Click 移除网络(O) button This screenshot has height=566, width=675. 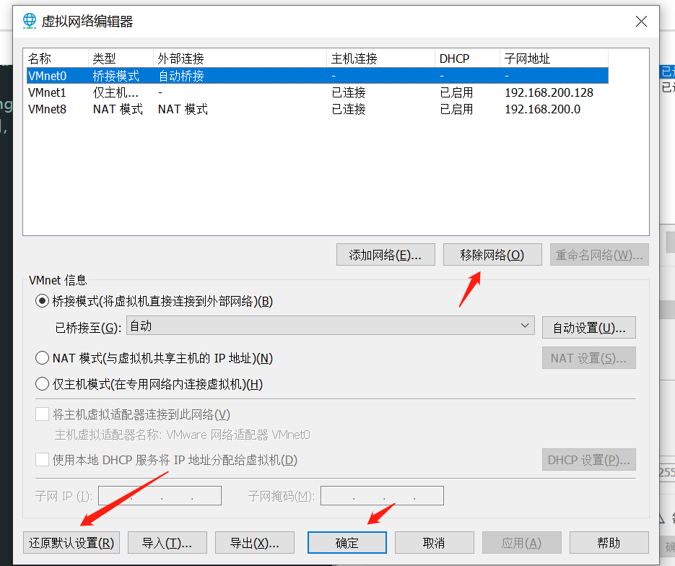(x=492, y=255)
